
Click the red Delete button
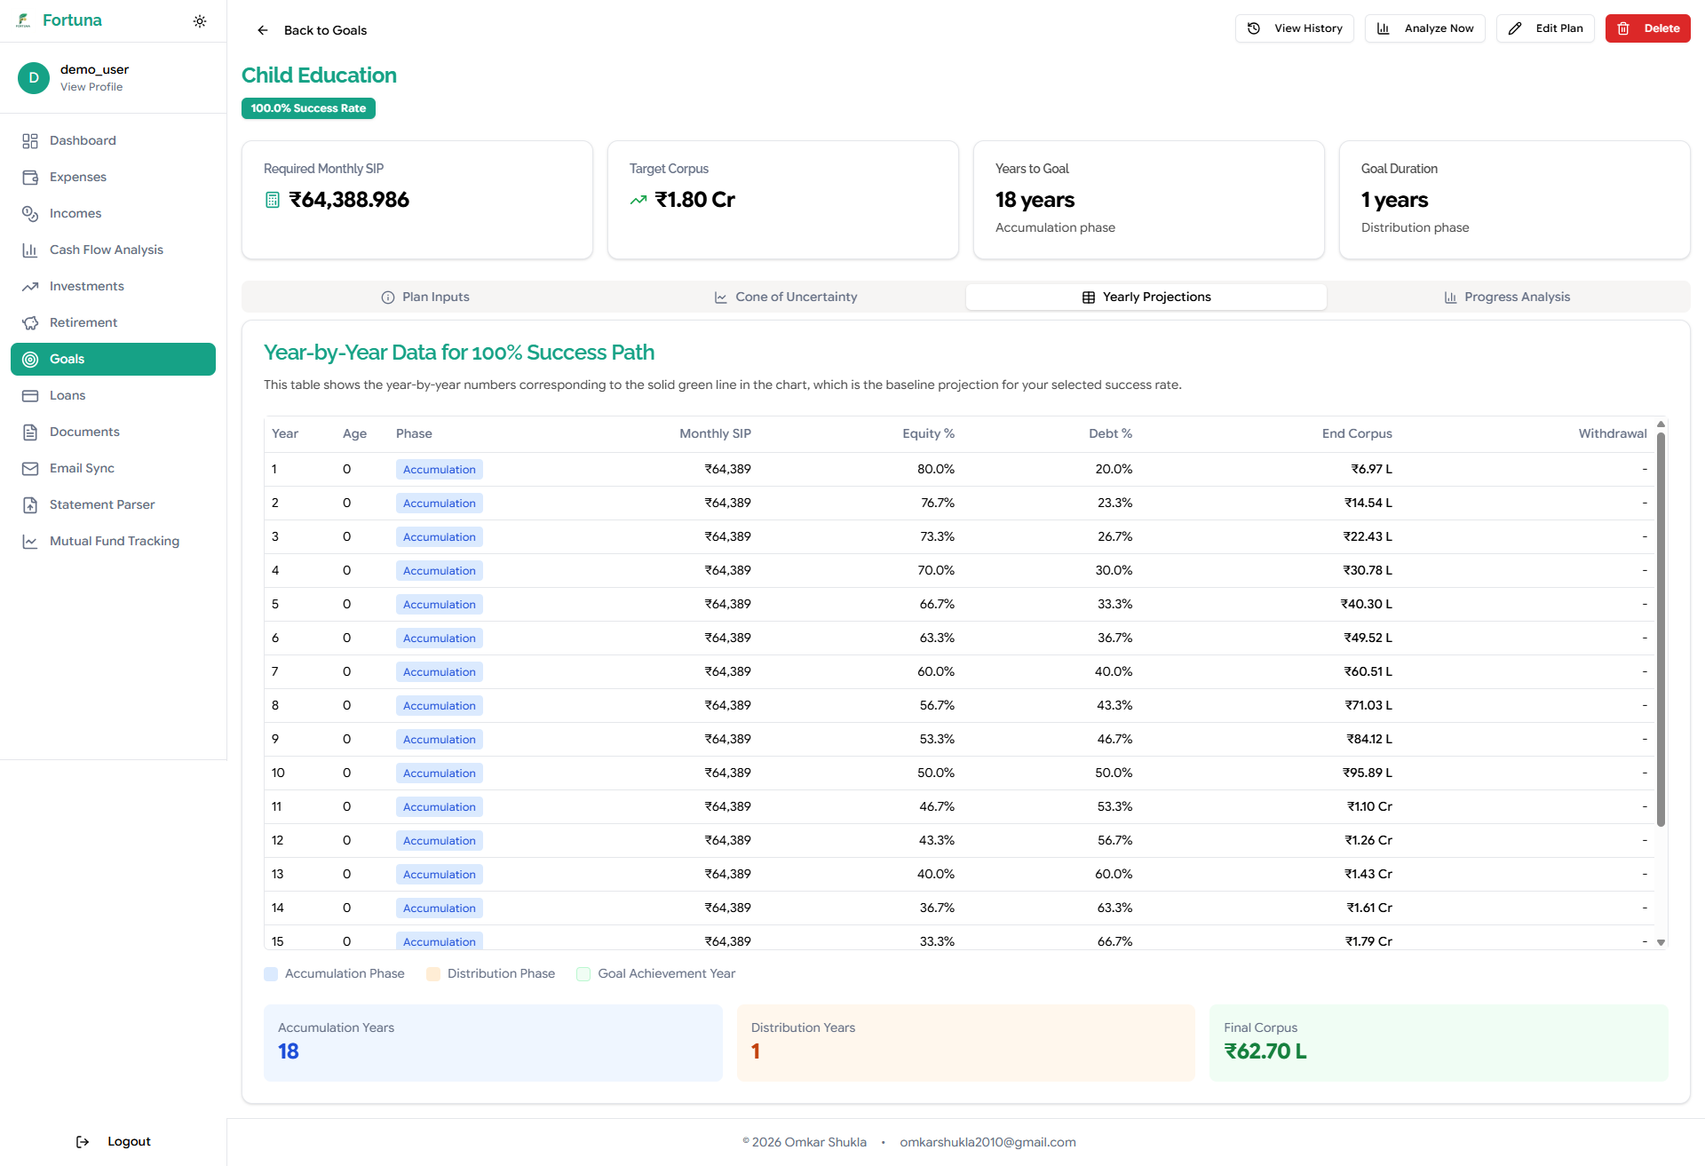[1647, 28]
